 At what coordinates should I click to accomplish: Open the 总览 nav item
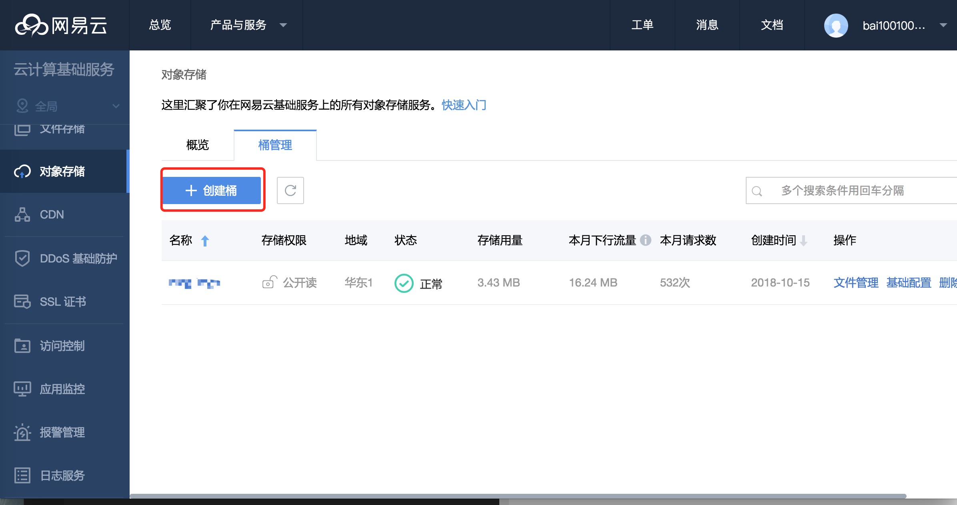160,25
